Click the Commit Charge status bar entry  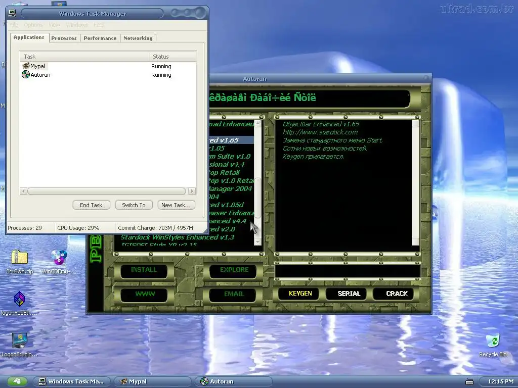(155, 228)
